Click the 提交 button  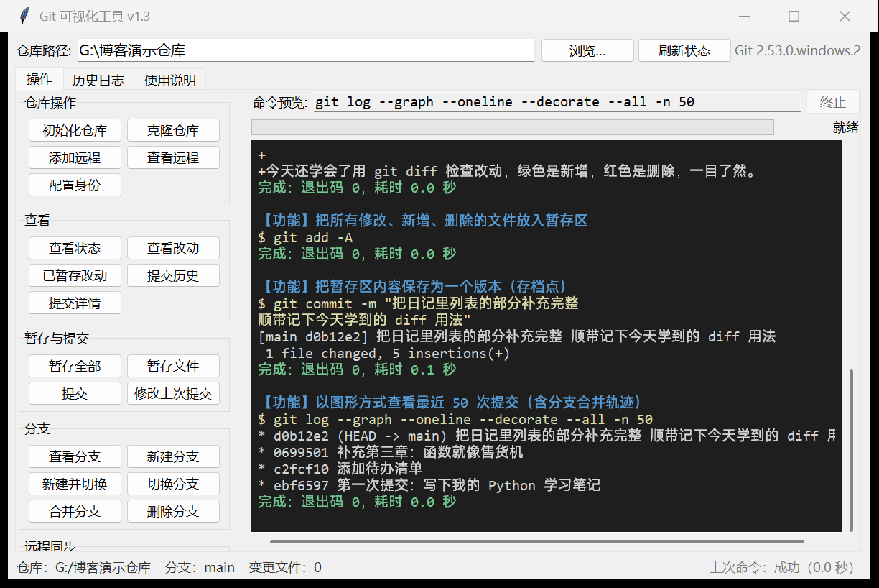coord(75,393)
